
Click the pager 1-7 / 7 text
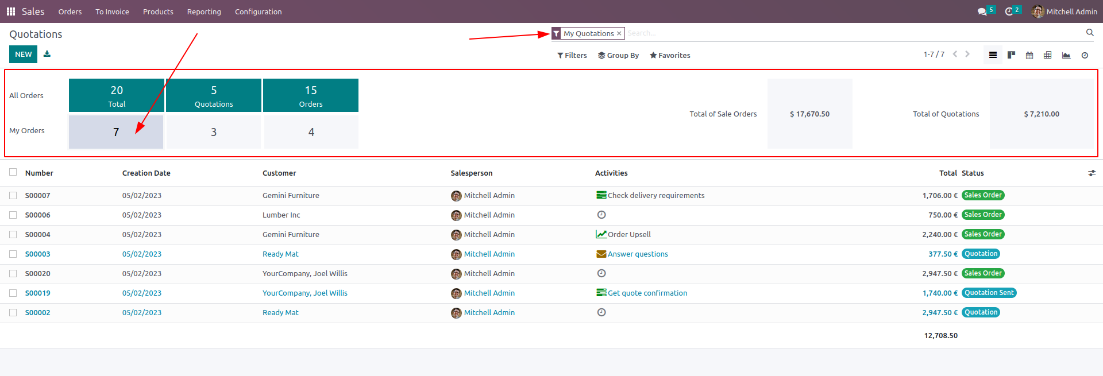coord(934,54)
